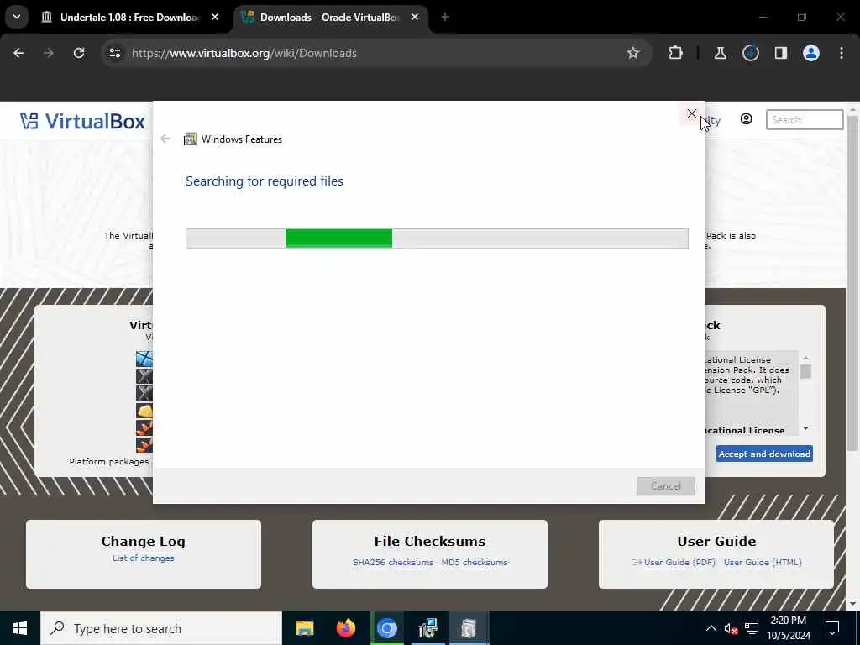Show hidden system tray icons
The height and width of the screenshot is (645, 860).
[x=711, y=628]
